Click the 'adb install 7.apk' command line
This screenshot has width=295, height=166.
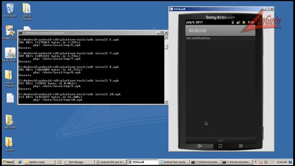[69, 53]
